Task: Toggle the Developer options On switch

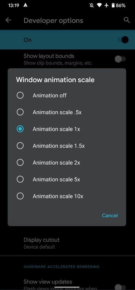Action: pyautogui.click(x=123, y=40)
